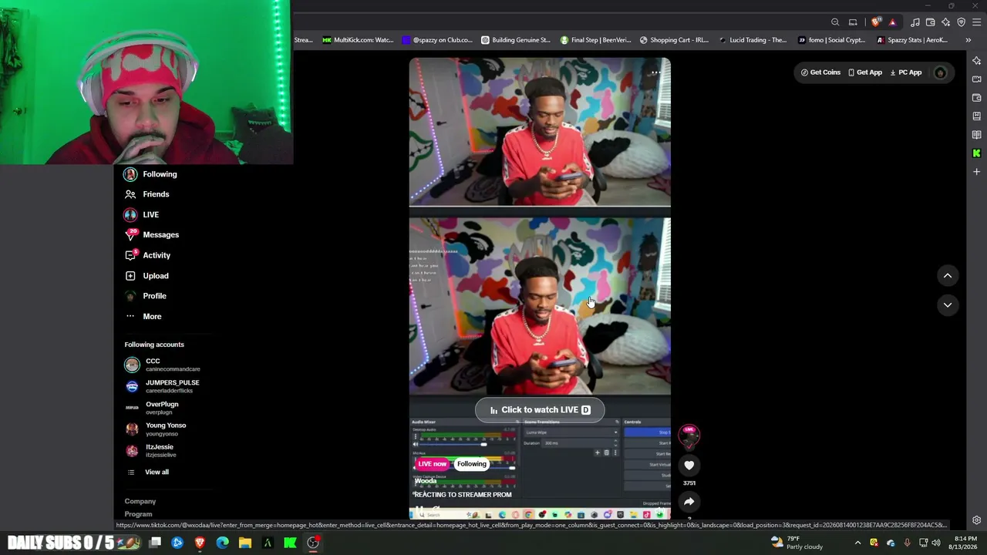Open Final Step BeenVerified bookmark
This screenshot has height=555, width=987.
coord(595,40)
